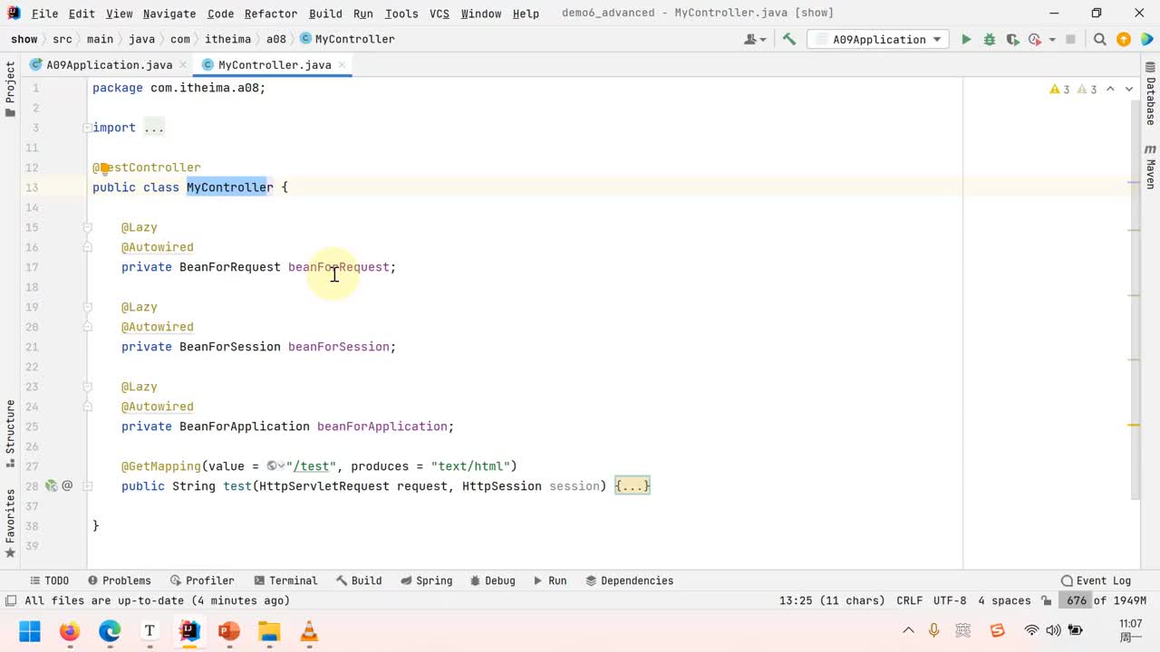The height and width of the screenshot is (652, 1160).
Task: Click the orange update arrow icon
Action: pyautogui.click(x=1124, y=39)
